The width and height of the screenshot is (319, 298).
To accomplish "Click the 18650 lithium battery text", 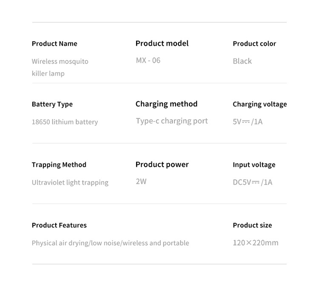I will (65, 122).
